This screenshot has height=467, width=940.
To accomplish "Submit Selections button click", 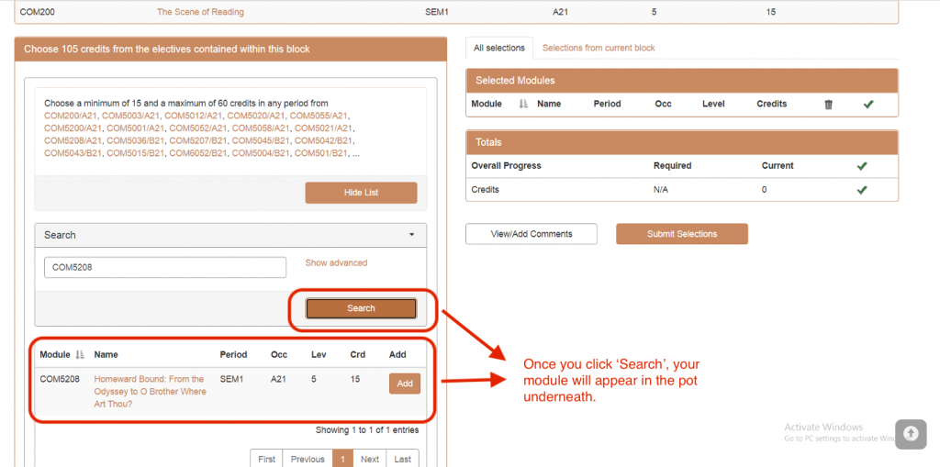I will point(681,234).
